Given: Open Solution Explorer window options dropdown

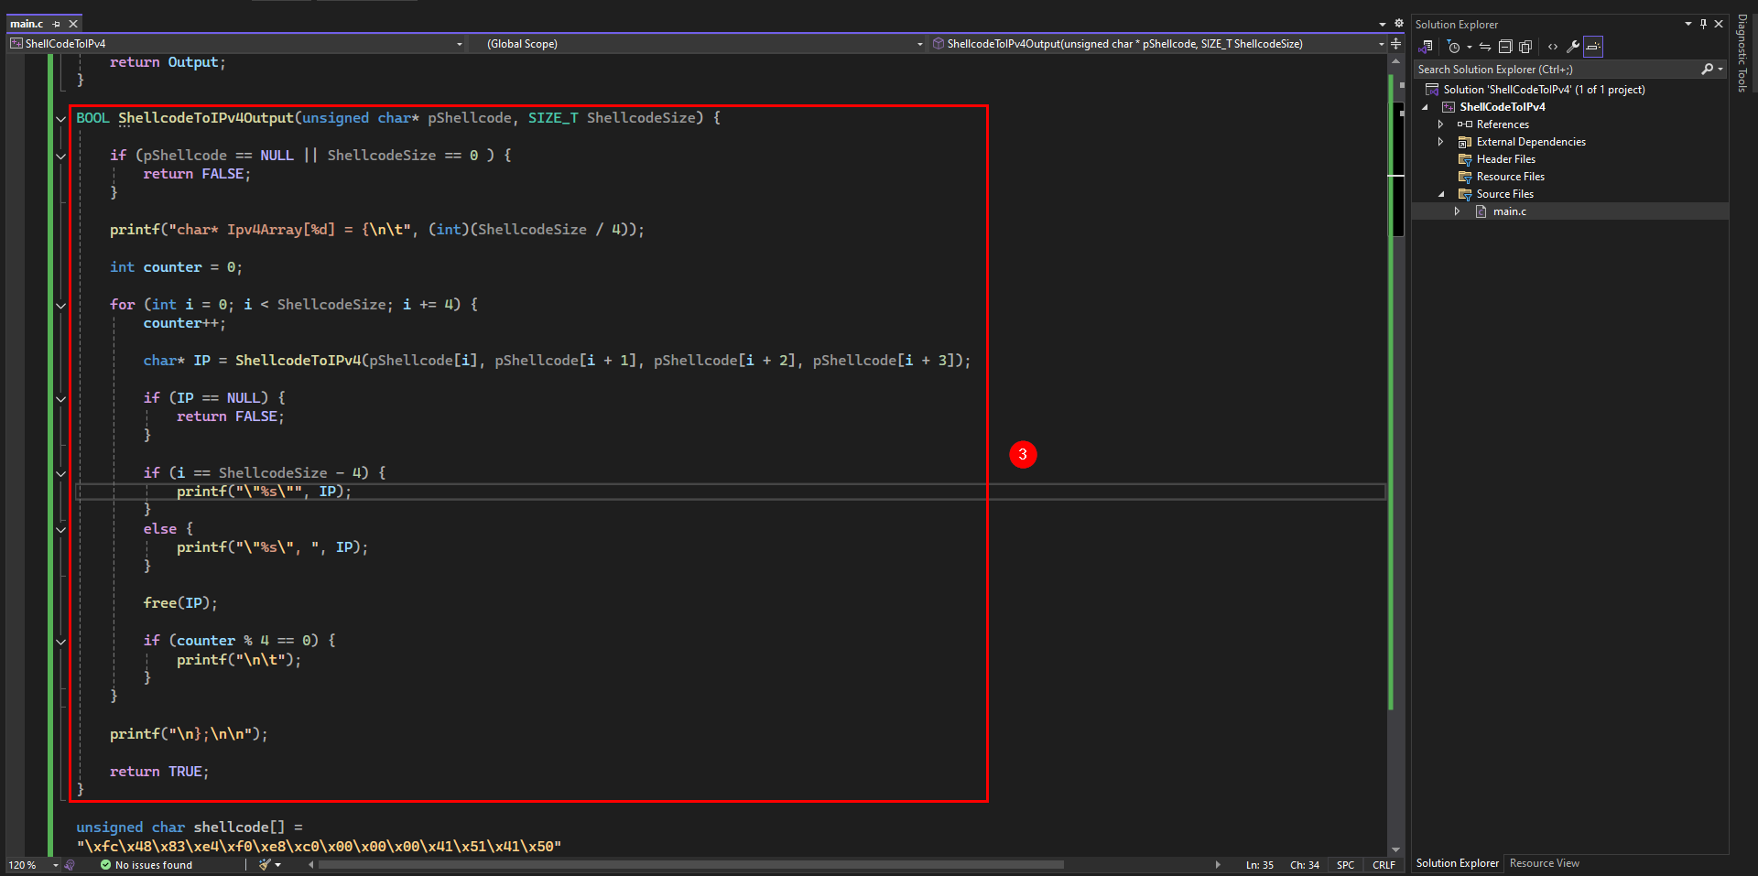Looking at the screenshot, I should click(x=1687, y=24).
